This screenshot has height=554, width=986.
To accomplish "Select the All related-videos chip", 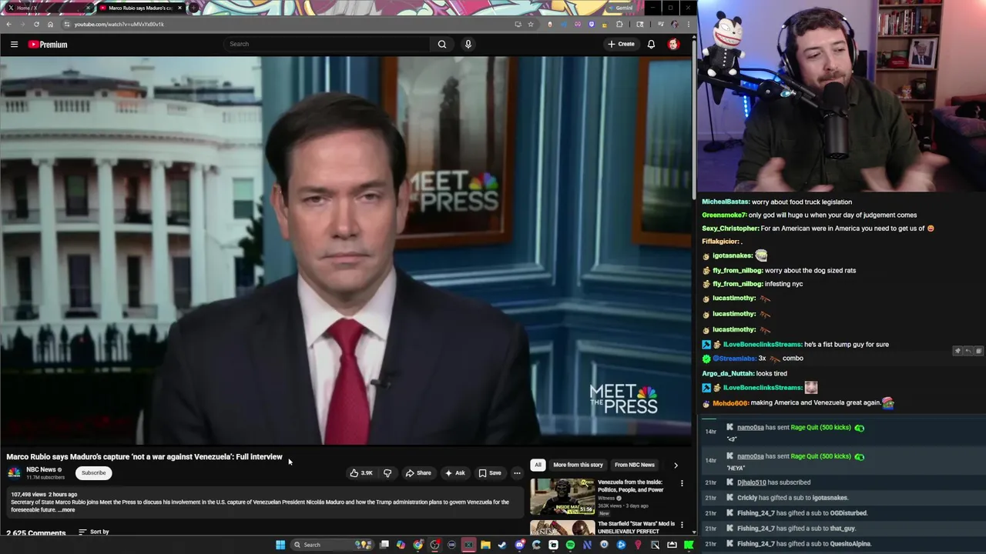I will pyautogui.click(x=538, y=465).
